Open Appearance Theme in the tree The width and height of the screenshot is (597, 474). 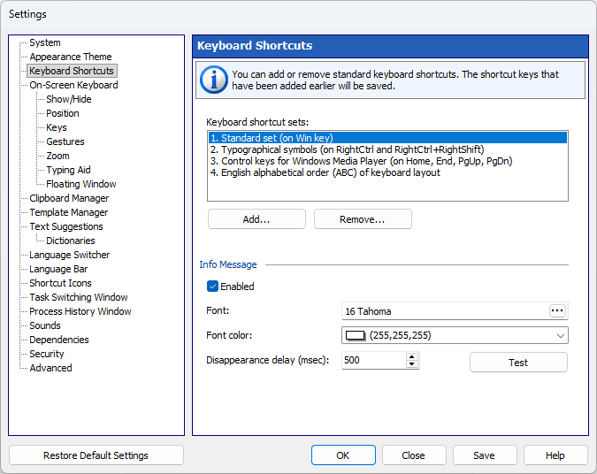pos(71,57)
